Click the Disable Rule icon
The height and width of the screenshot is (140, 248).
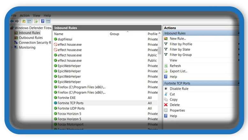(x=166, y=89)
